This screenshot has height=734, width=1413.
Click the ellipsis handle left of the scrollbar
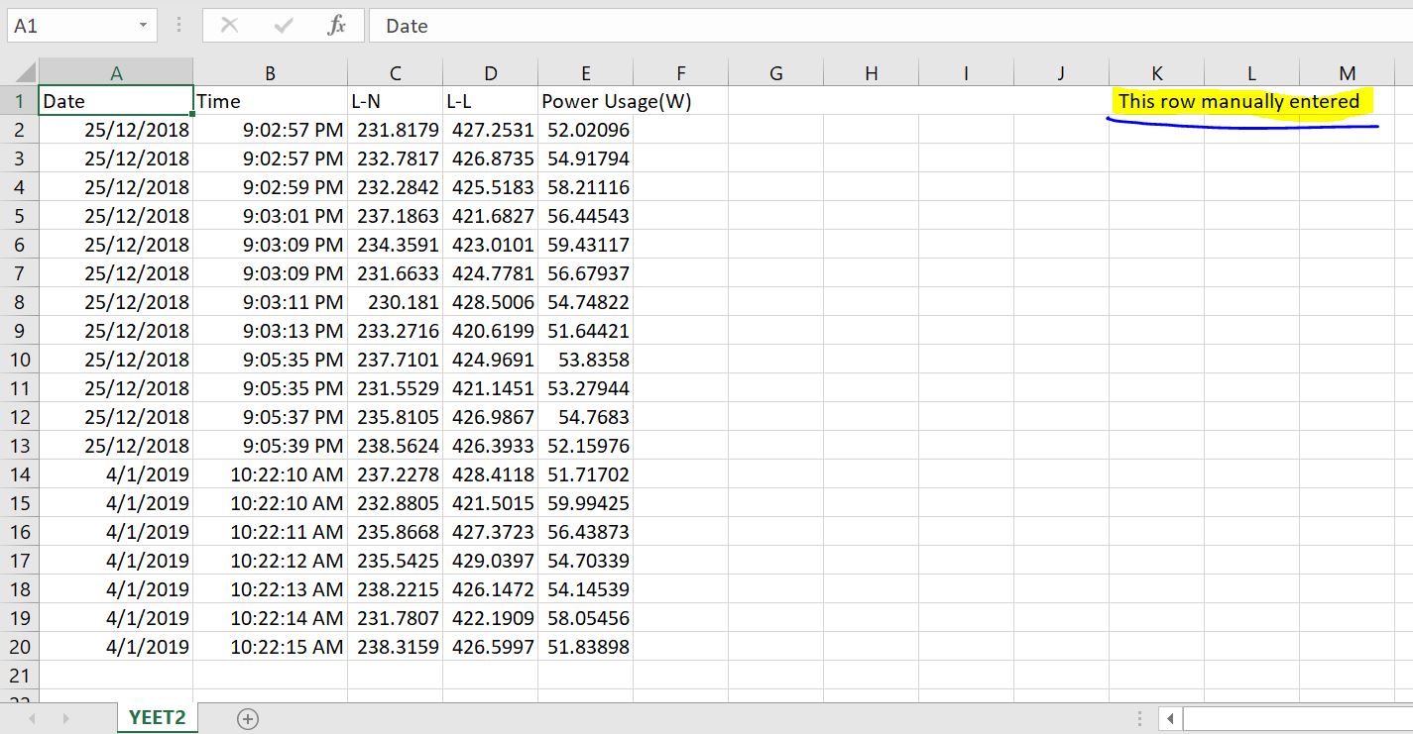coord(1138,717)
